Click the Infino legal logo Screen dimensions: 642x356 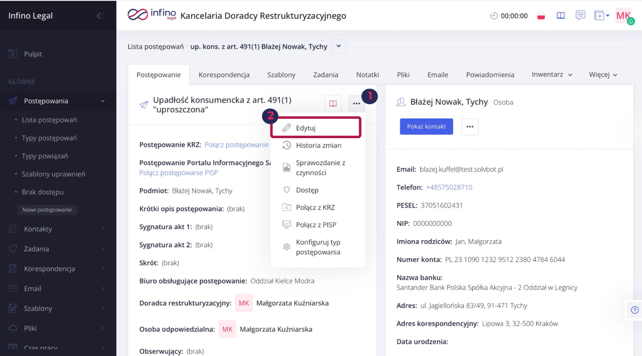pos(152,15)
